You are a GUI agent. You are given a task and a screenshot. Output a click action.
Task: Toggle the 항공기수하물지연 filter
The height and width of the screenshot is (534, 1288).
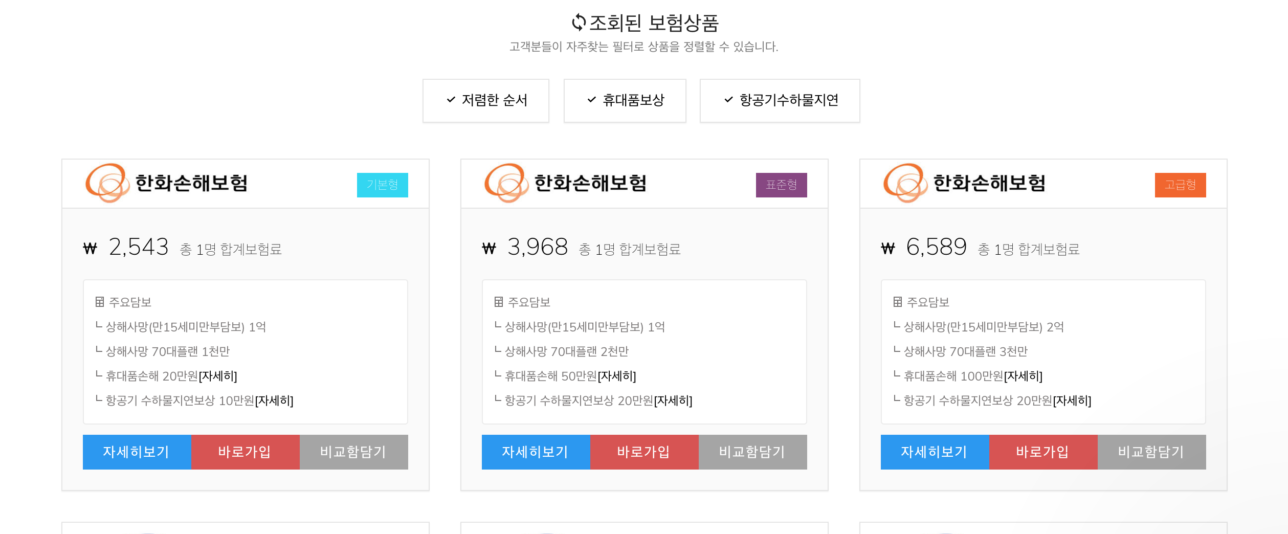pos(780,100)
